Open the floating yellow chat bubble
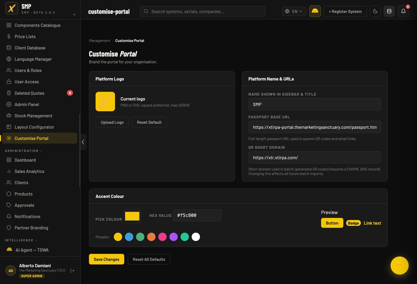The height and width of the screenshot is (284, 417). 400,266
